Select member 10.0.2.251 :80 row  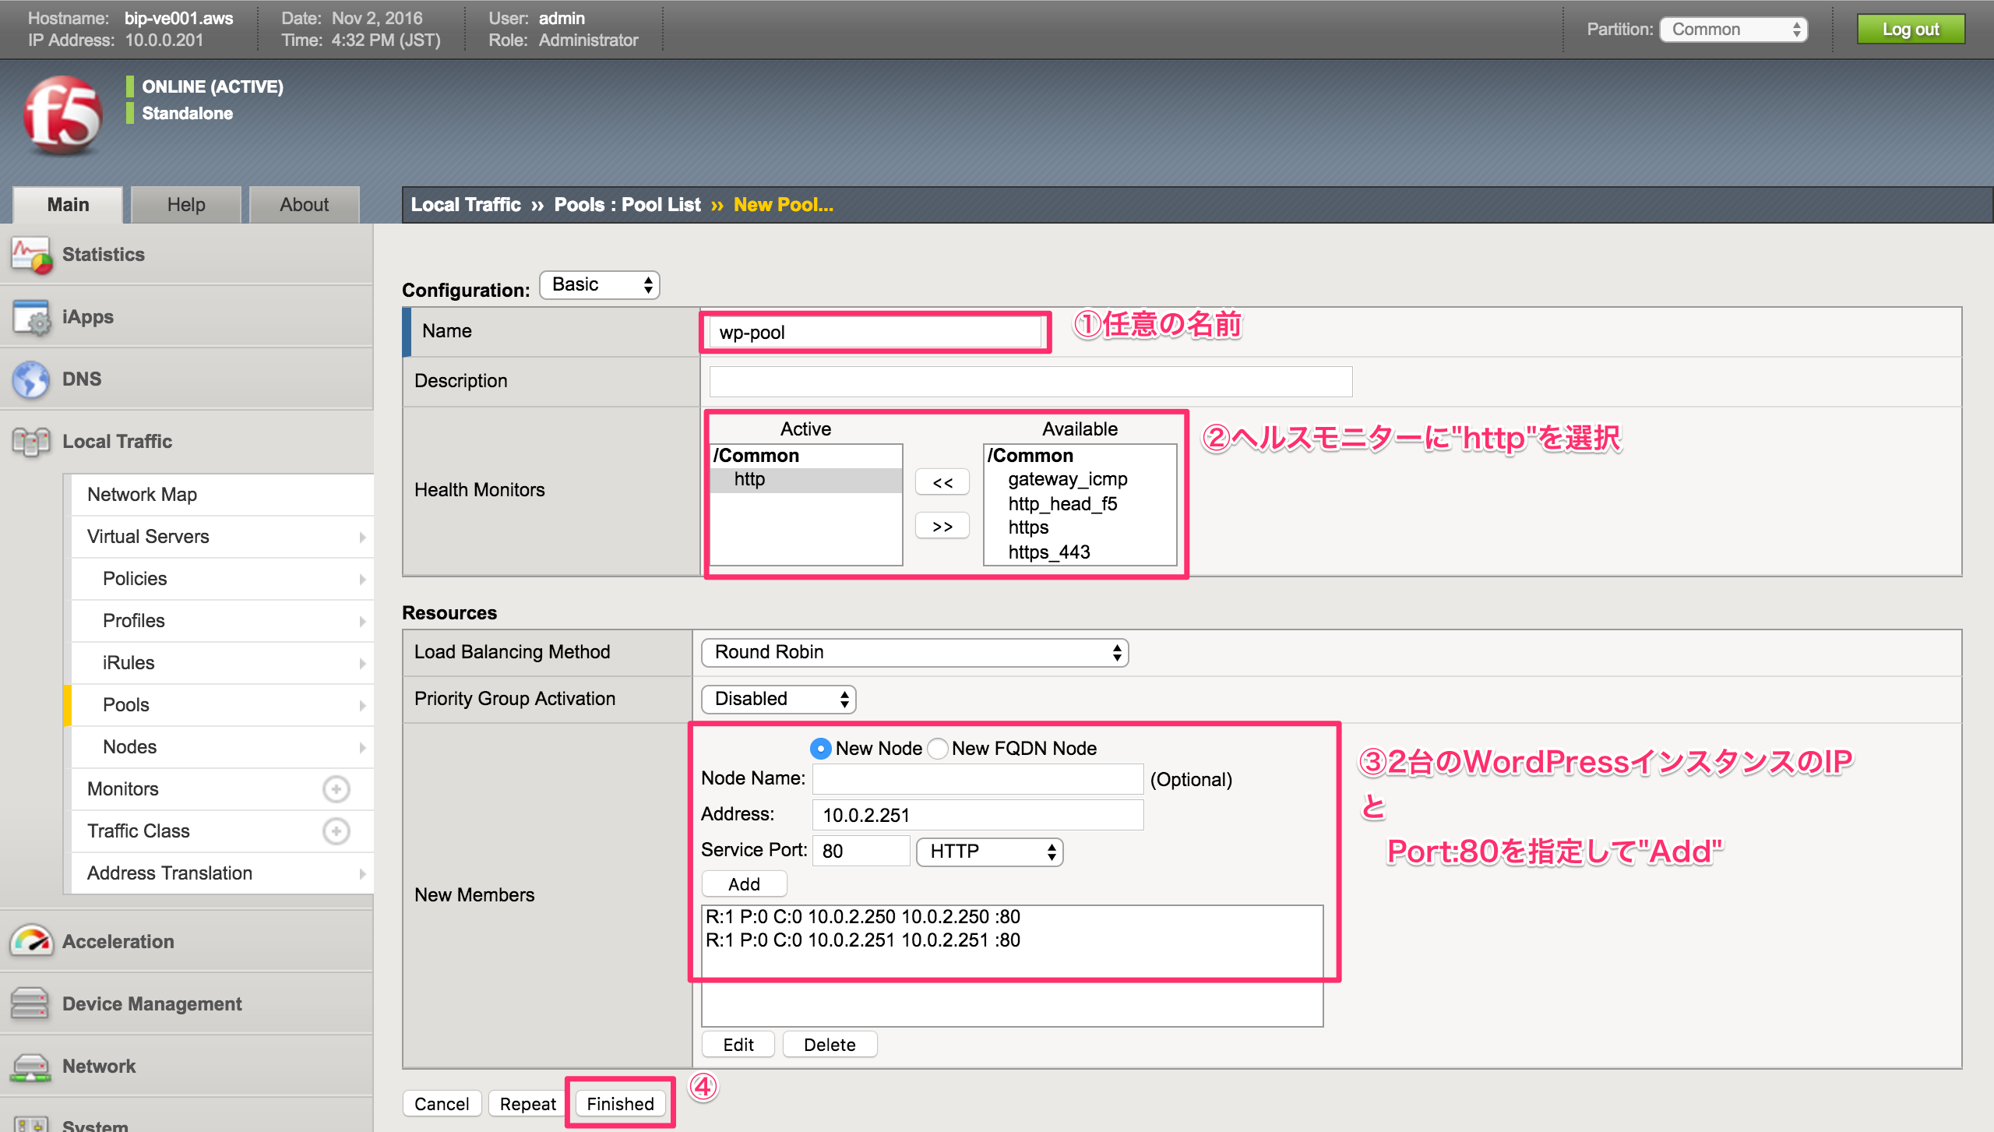(1012, 940)
